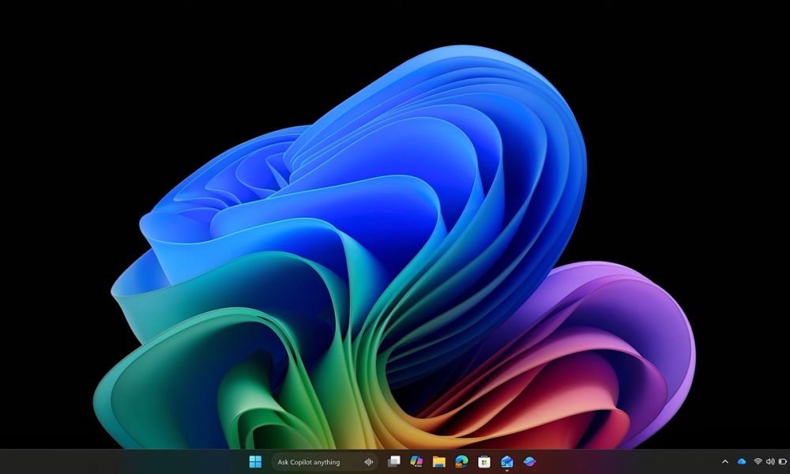Click the OneDrive cloud icon in the system tray
Image resolution: width=790 pixels, height=474 pixels.
(740, 462)
